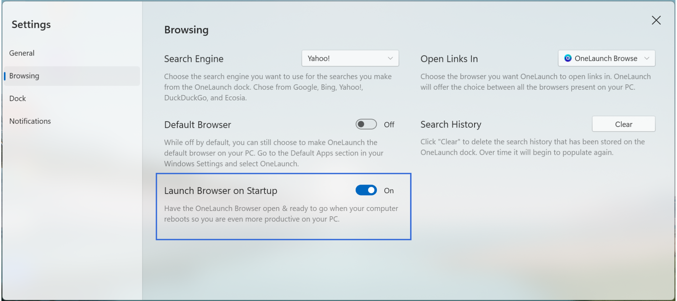Open the Search Engine dropdown showing Yahoo!
The image size is (677, 301).
click(350, 58)
